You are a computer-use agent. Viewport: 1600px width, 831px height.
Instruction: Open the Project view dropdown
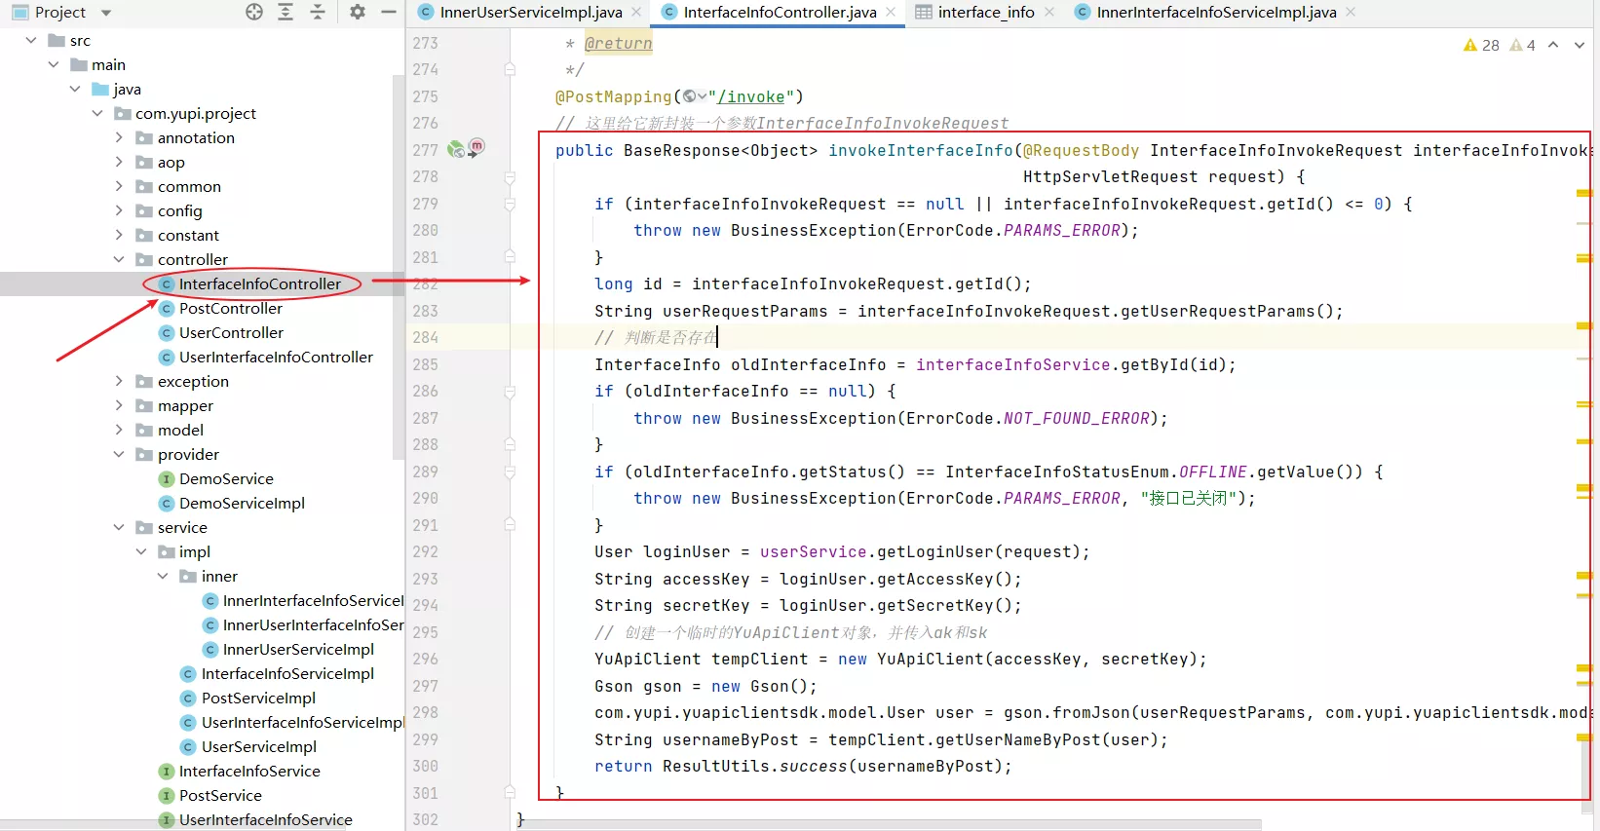pyautogui.click(x=106, y=13)
